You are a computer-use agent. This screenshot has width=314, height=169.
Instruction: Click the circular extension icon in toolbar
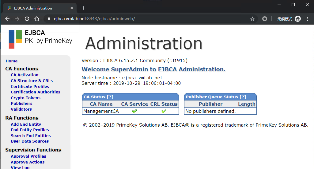(x=265, y=19)
